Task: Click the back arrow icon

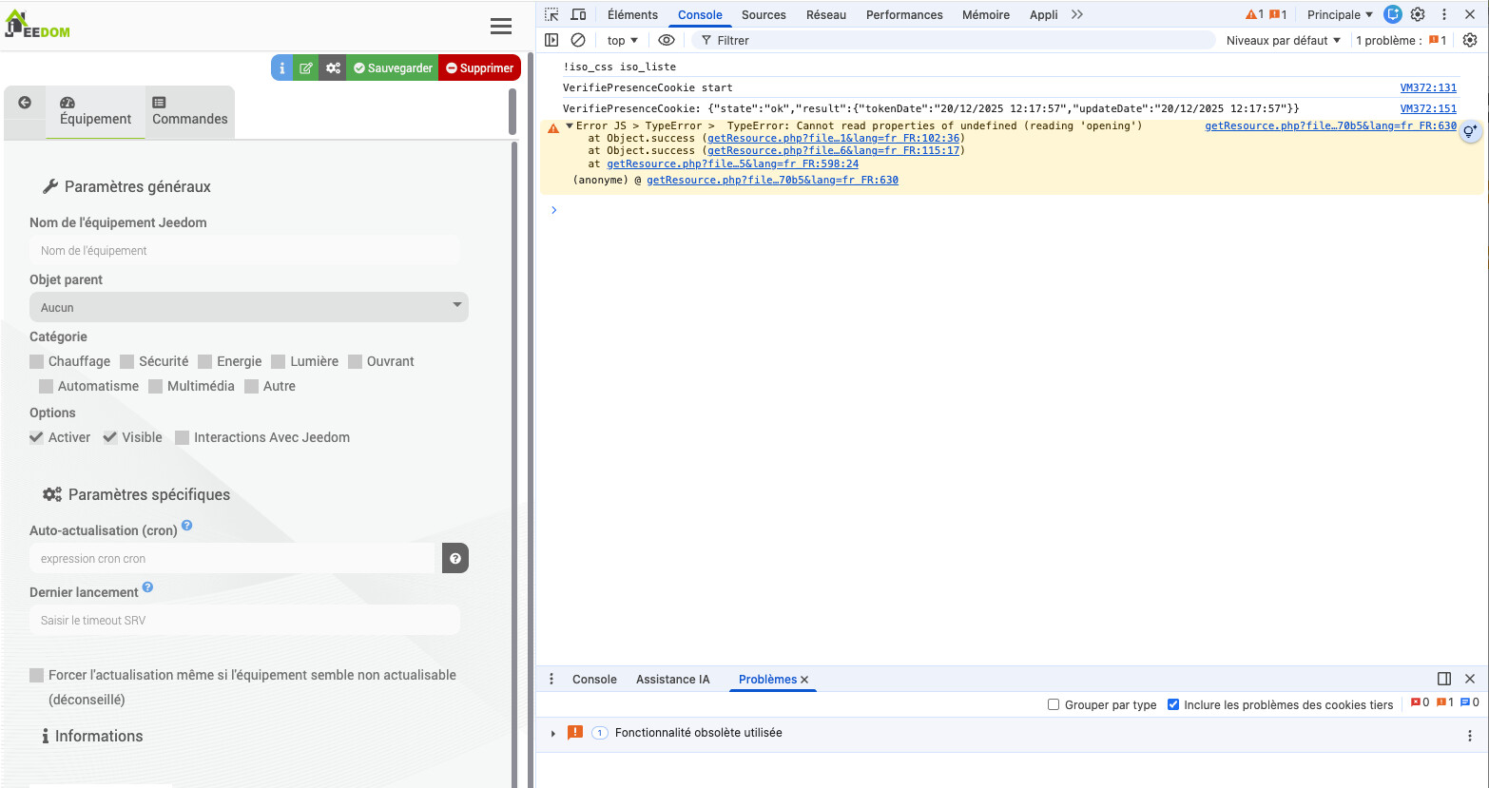Action: point(25,103)
